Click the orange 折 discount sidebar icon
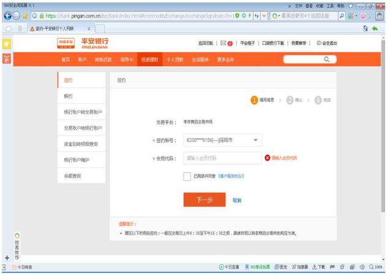Screen dimensions: 390x276 (7, 59)
